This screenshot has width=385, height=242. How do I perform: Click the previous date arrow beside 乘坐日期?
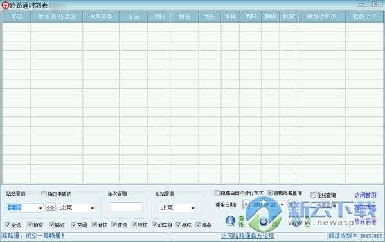[246, 205]
